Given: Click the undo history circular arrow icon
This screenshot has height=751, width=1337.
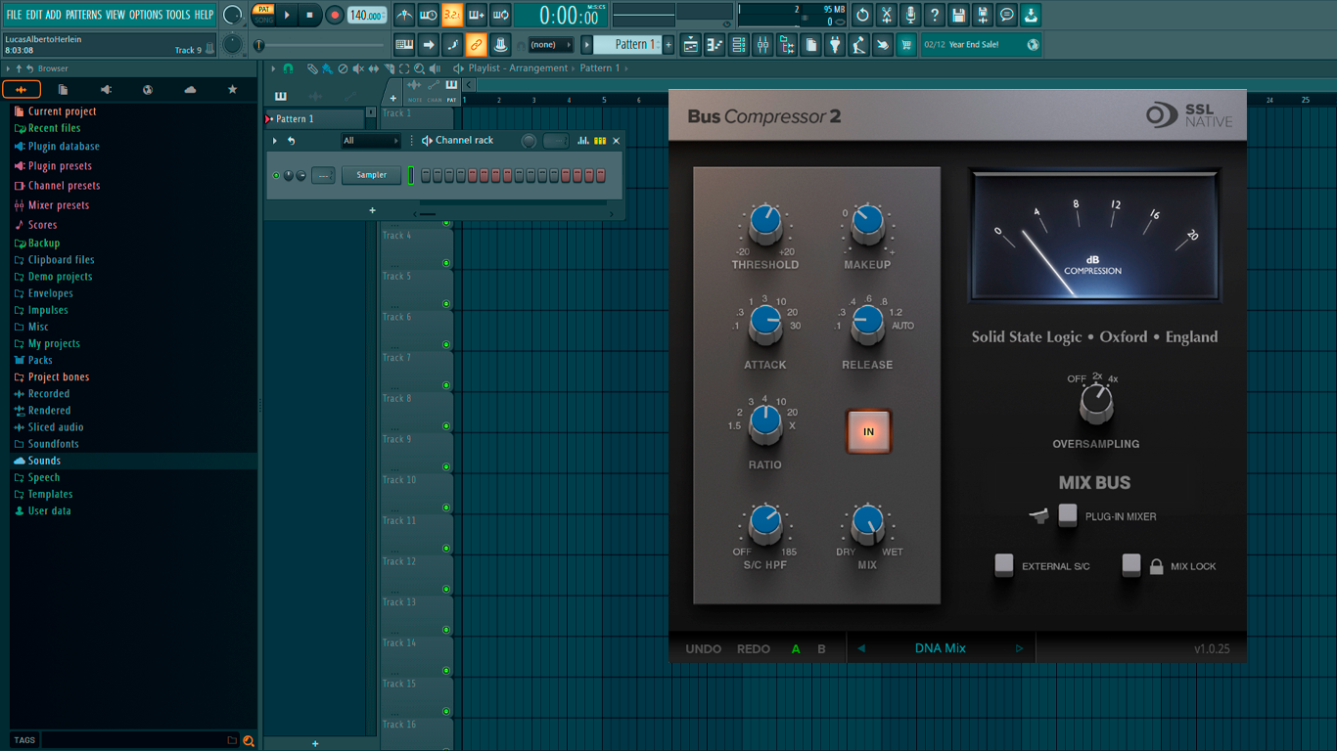Looking at the screenshot, I should point(862,15).
